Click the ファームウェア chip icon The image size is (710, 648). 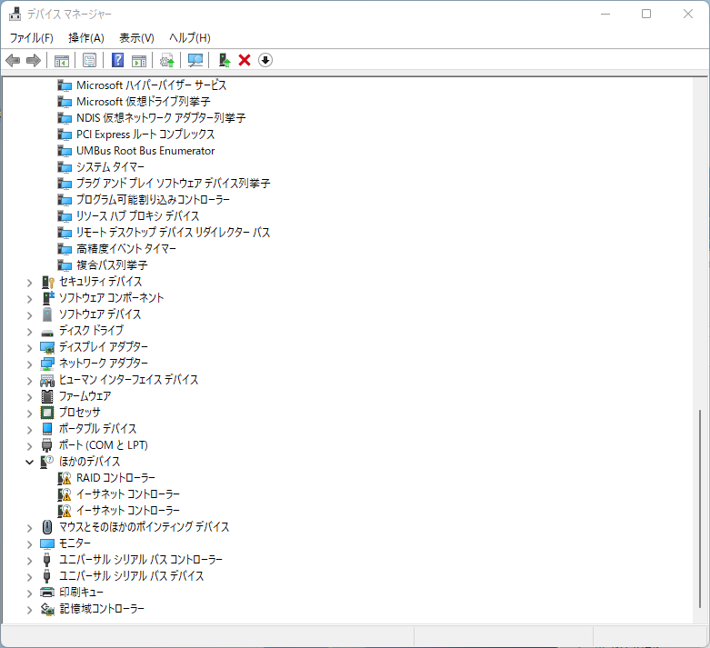click(x=47, y=396)
